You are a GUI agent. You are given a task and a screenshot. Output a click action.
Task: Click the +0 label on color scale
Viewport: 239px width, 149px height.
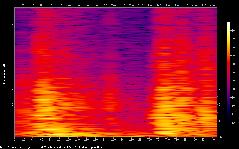coord(232,22)
